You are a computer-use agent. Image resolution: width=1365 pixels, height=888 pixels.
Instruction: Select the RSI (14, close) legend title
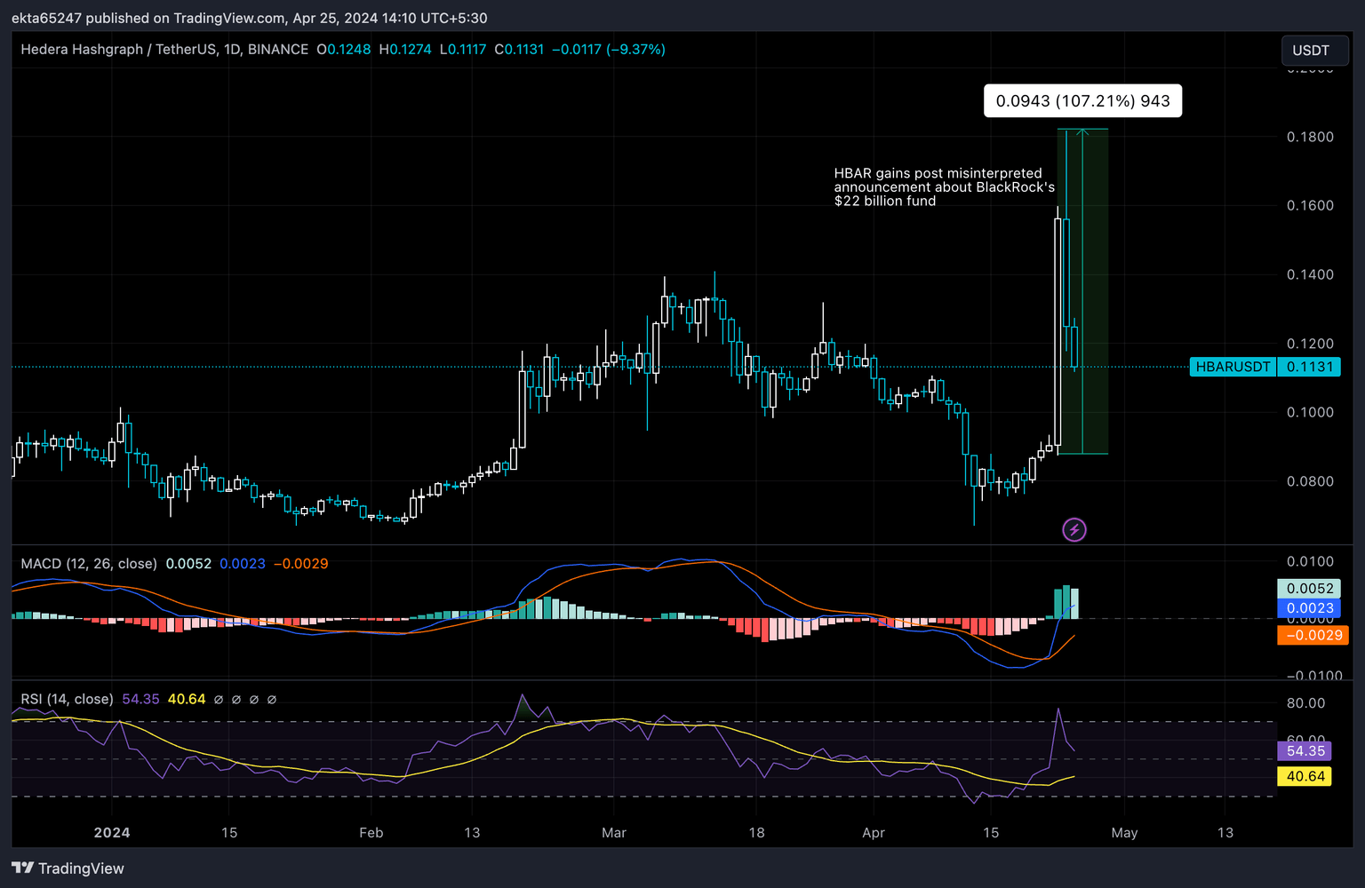[66, 699]
